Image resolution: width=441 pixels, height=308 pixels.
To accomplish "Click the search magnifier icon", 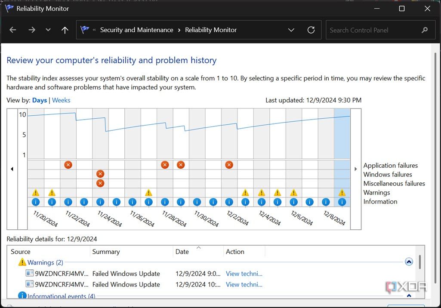I will click(425, 30).
